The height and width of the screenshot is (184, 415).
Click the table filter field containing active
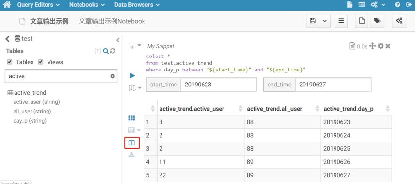tap(61, 76)
